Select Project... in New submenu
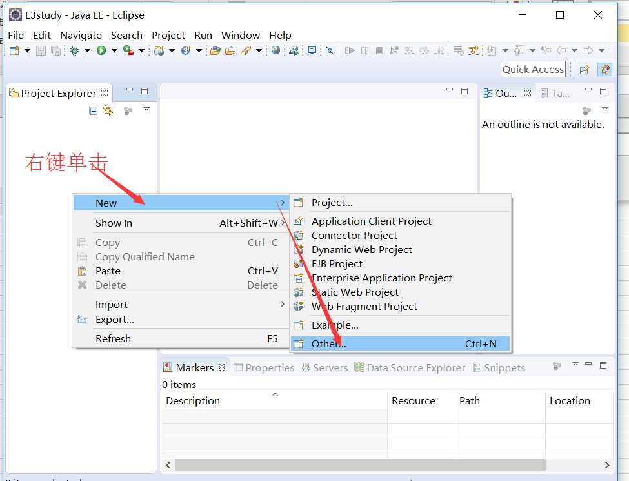629x481 pixels. click(401, 203)
